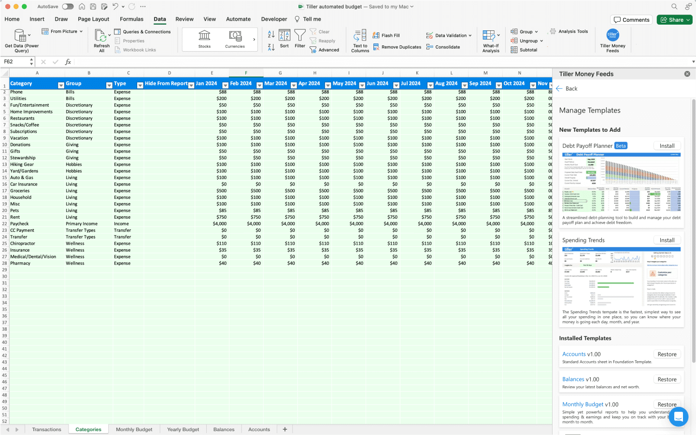
Task: Click the Tell me search box
Action: 308,19
